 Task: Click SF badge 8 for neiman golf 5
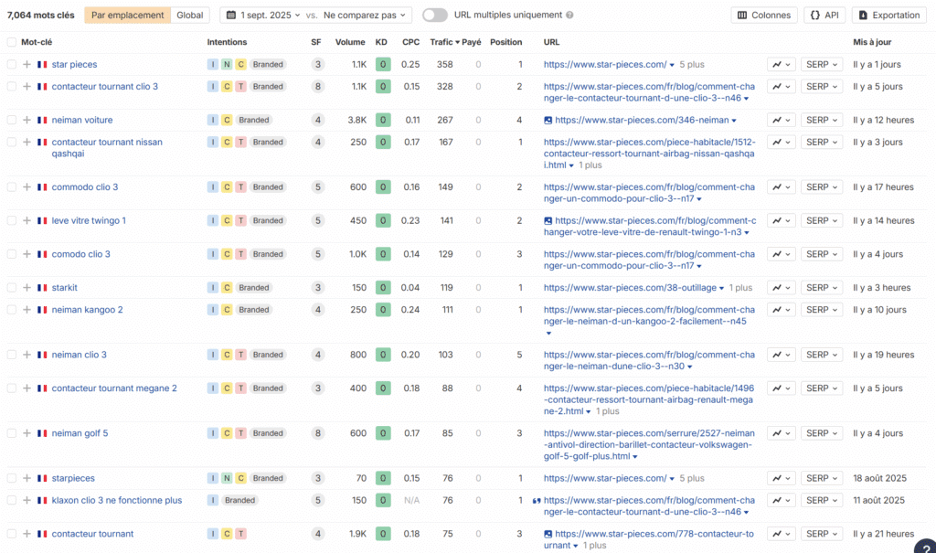click(317, 433)
